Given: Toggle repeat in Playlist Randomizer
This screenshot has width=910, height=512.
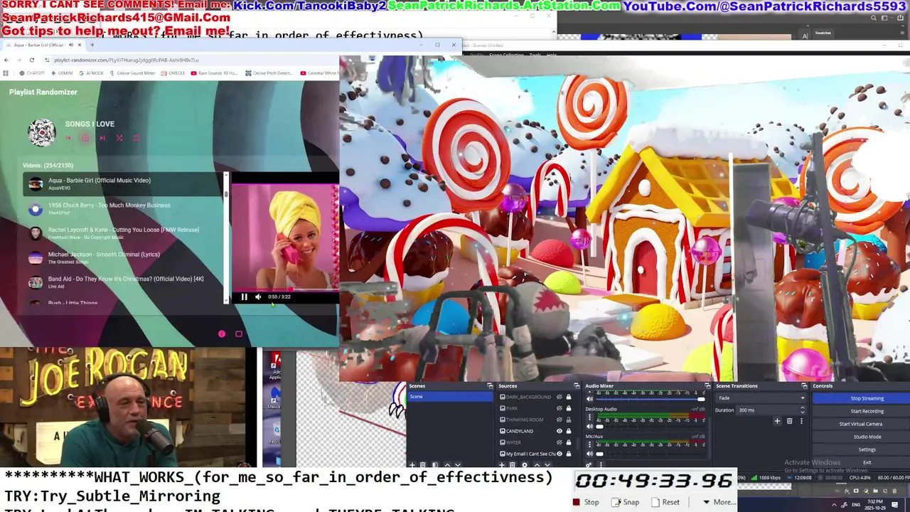Looking at the screenshot, I should tap(136, 138).
